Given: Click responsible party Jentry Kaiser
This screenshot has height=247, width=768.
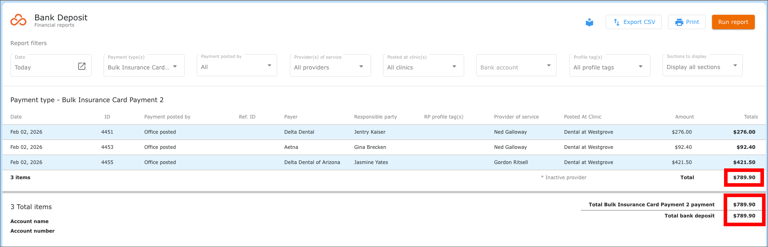Looking at the screenshot, I should click(x=370, y=132).
